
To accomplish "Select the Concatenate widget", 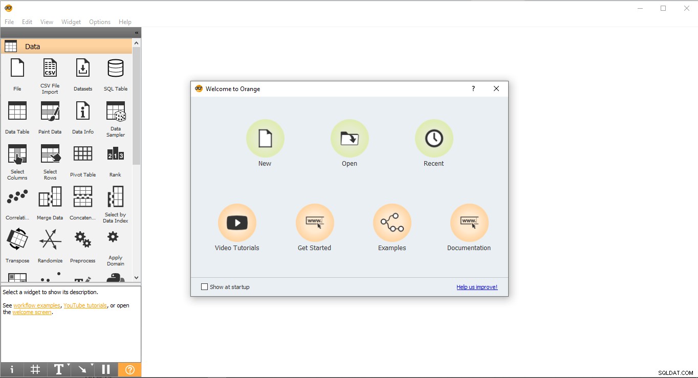I will (x=83, y=197).
